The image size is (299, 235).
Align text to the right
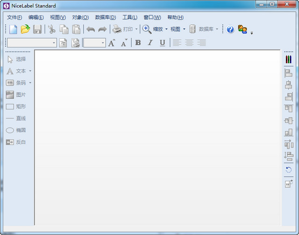tap(201, 43)
